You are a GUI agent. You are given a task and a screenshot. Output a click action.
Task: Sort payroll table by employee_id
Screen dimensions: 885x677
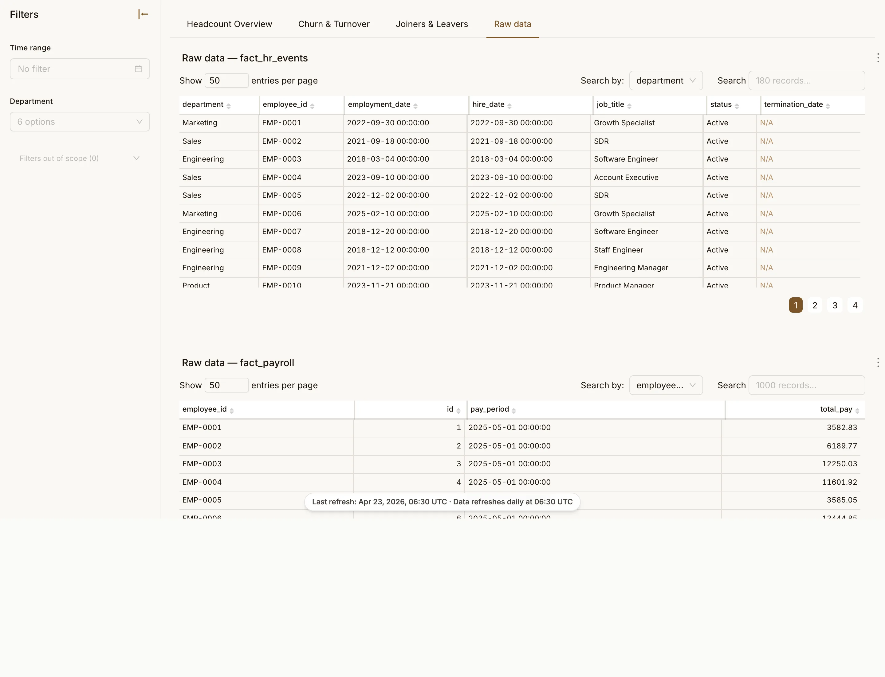(231, 410)
